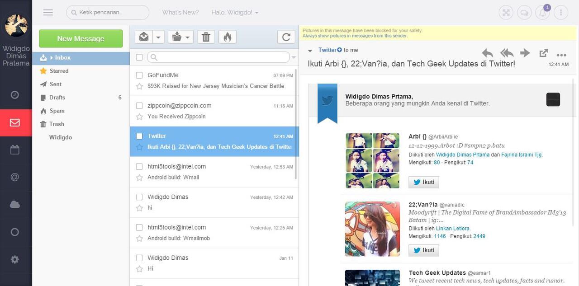This screenshot has height=286, width=579.
Task: Star the You Received Zippcoin message
Action: [x=139, y=117]
